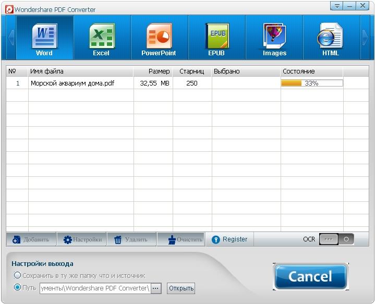Minimize the PDF Converter window
375x304 pixels.
(x=349, y=6)
